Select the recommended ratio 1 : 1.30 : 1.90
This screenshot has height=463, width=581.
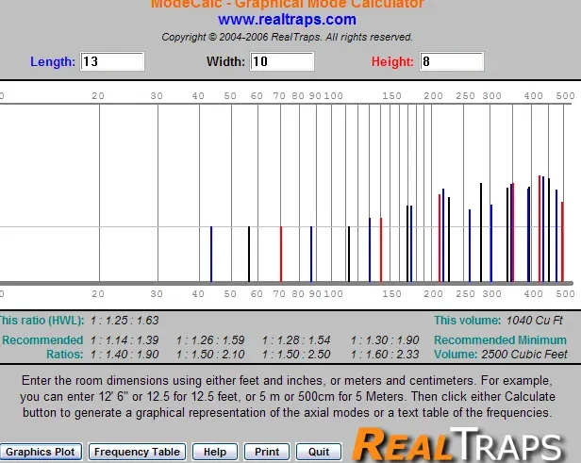click(x=385, y=340)
